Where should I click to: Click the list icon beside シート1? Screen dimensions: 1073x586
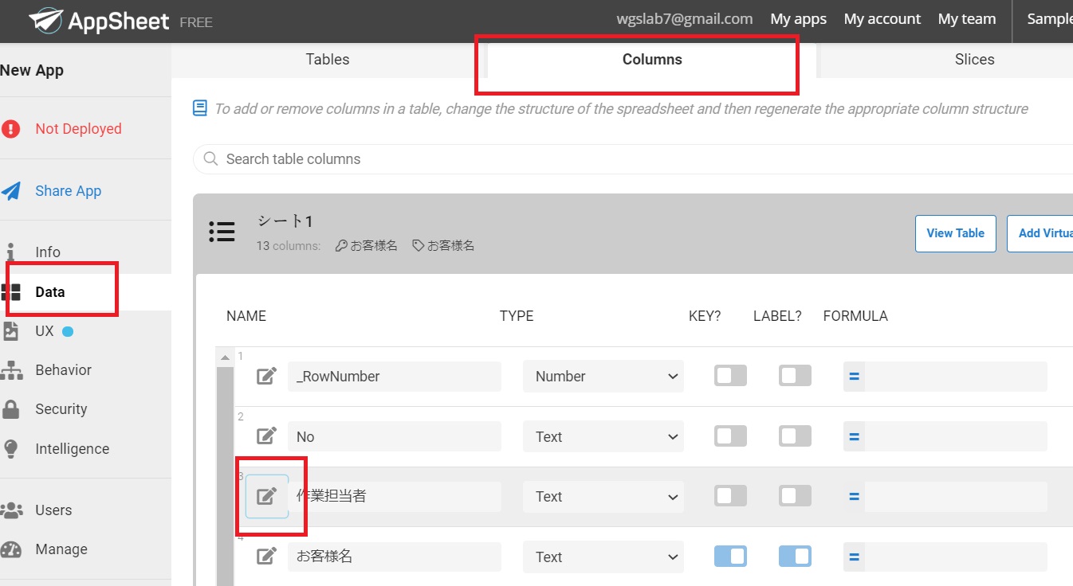coord(222,232)
